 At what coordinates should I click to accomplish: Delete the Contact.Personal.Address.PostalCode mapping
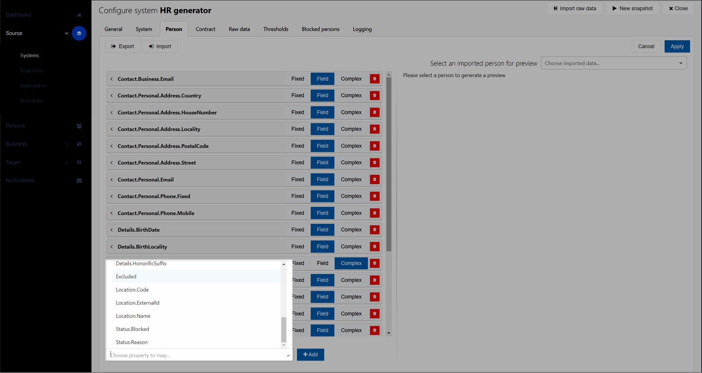click(x=374, y=146)
